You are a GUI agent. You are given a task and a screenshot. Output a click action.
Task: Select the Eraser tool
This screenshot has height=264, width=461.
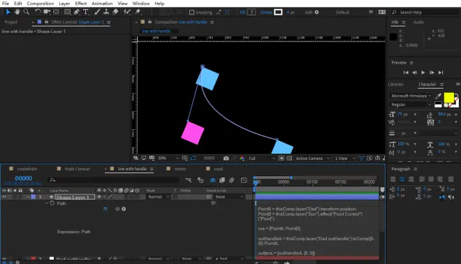coord(115,12)
